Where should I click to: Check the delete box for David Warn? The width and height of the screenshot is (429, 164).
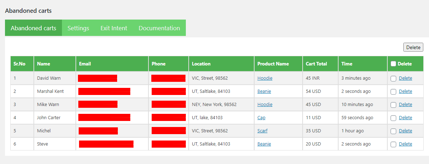[393, 78]
